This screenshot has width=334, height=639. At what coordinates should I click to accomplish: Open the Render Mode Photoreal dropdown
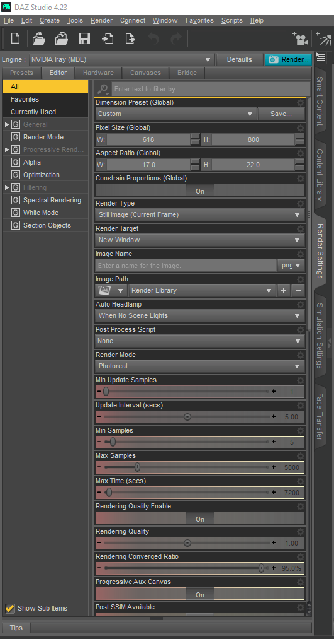click(x=199, y=366)
